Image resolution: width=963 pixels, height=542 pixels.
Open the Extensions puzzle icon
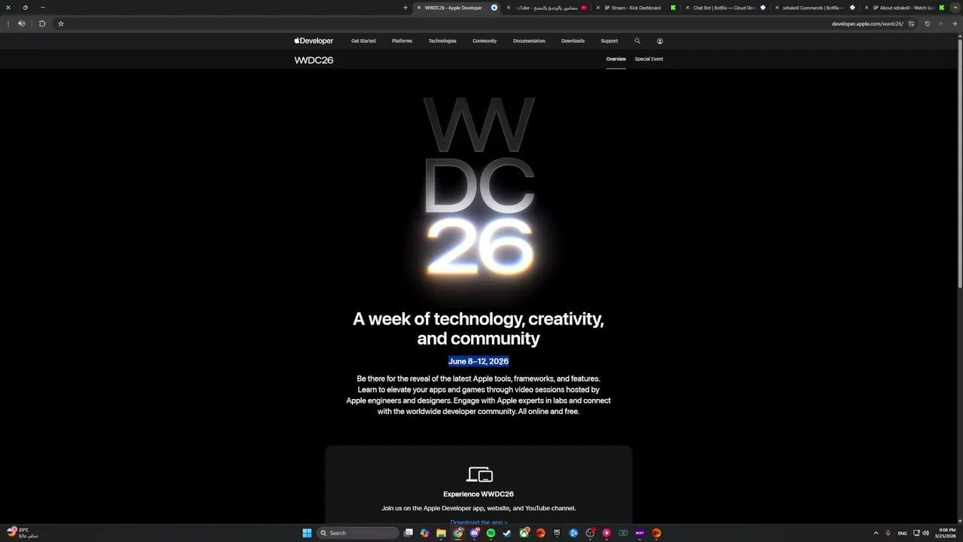42,23
